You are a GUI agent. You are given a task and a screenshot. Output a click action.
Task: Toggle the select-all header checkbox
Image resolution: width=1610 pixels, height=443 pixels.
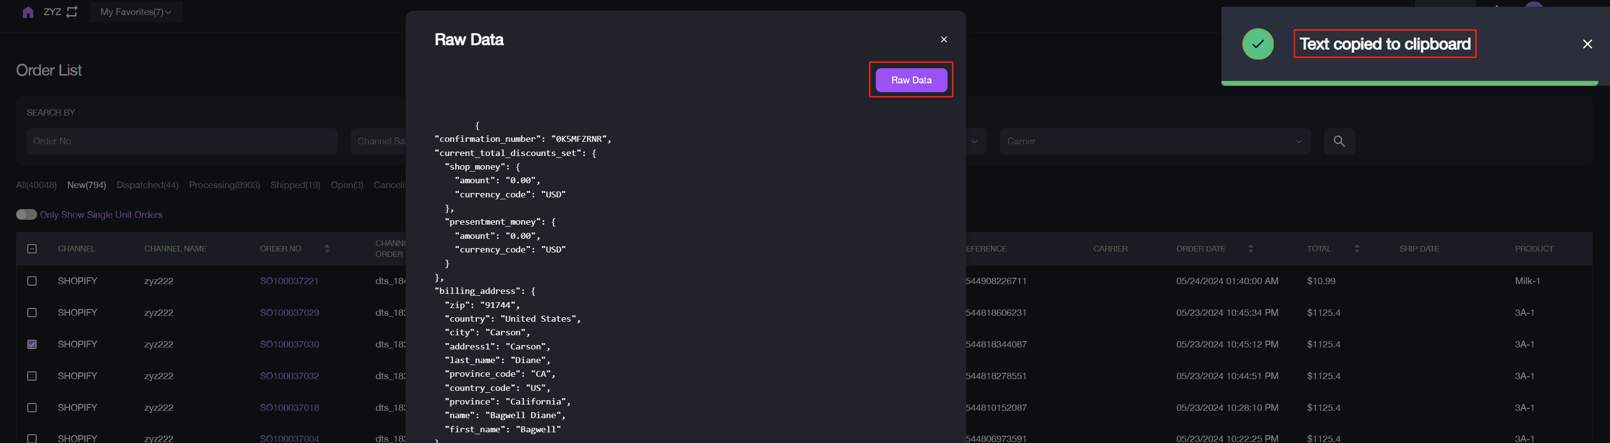[x=32, y=249]
